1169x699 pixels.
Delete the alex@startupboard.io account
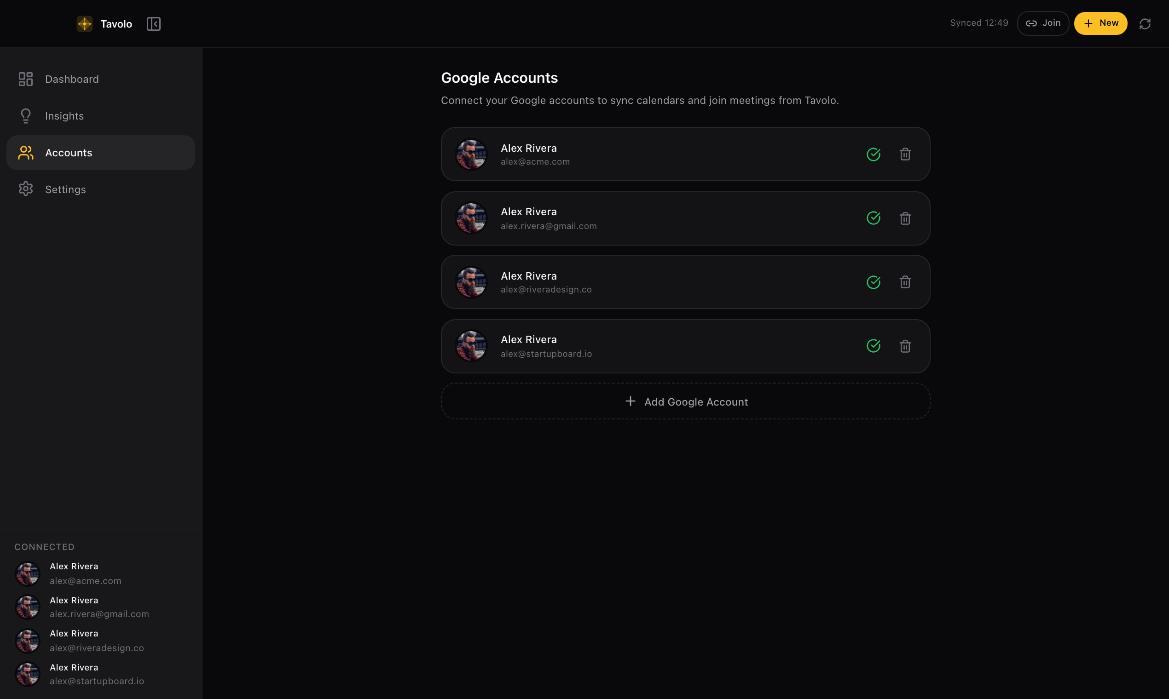point(904,346)
